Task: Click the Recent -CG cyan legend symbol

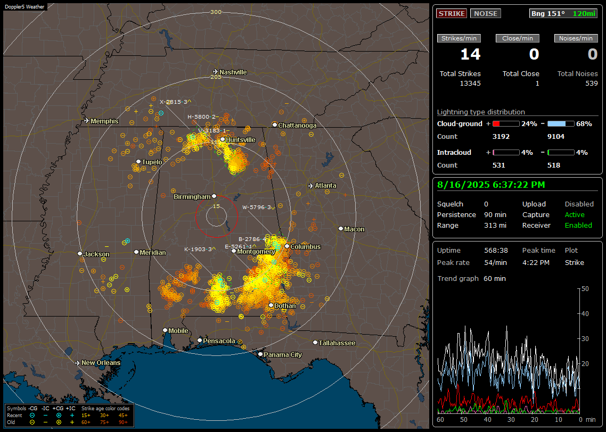Action: click(32, 416)
